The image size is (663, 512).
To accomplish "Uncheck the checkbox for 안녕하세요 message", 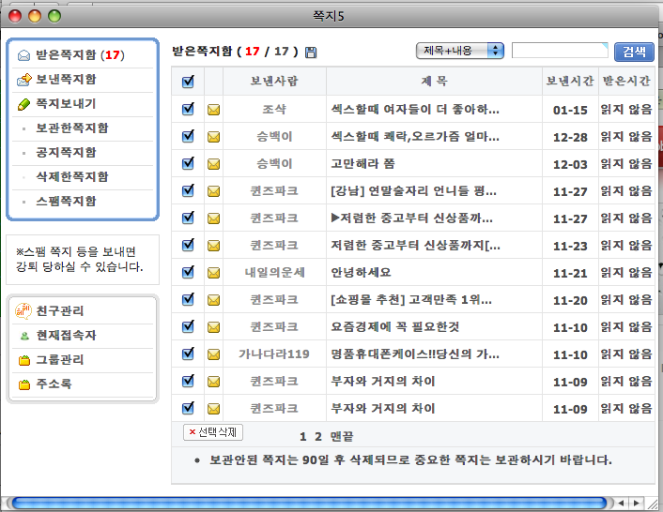I will tap(188, 273).
